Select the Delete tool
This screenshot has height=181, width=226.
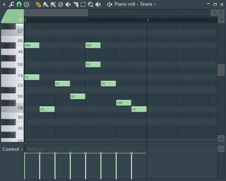61,4
